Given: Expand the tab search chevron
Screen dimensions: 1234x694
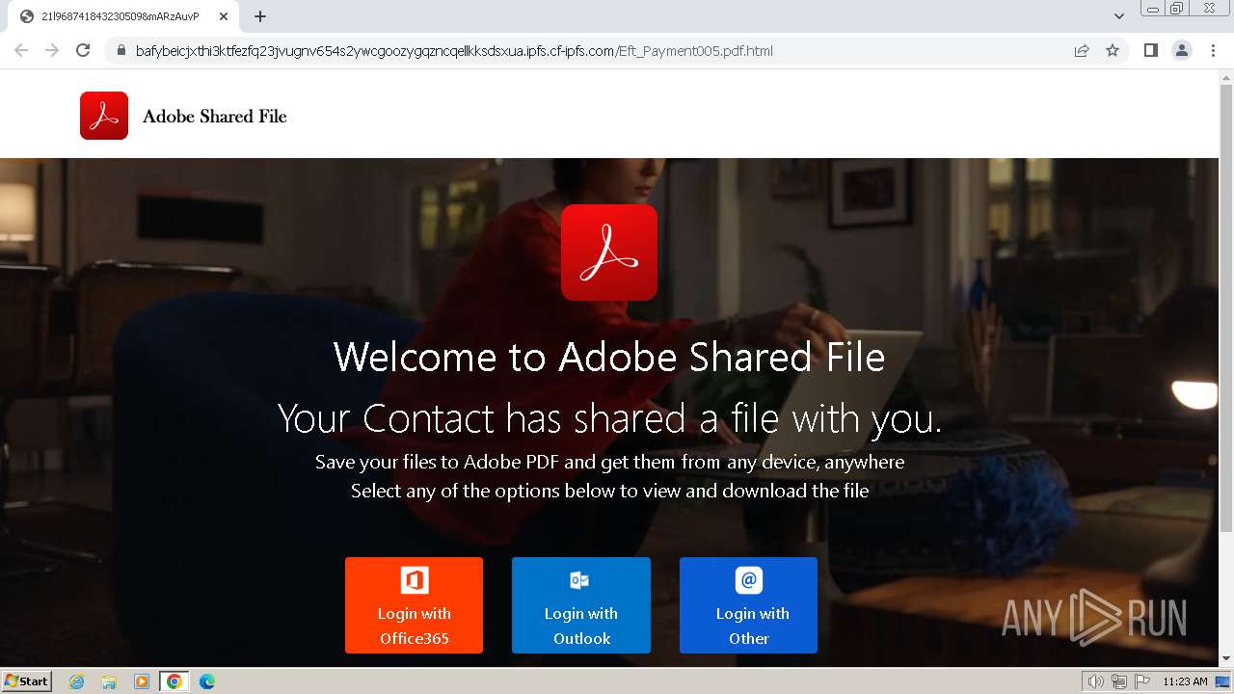Looking at the screenshot, I should 1119,16.
